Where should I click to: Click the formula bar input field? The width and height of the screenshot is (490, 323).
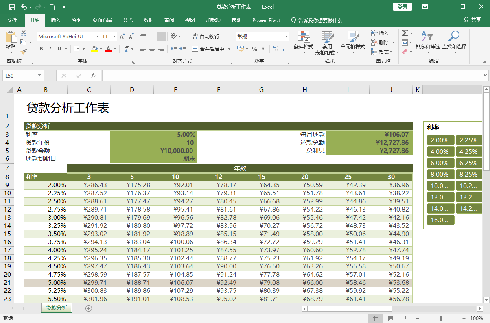click(x=291, y=76)
